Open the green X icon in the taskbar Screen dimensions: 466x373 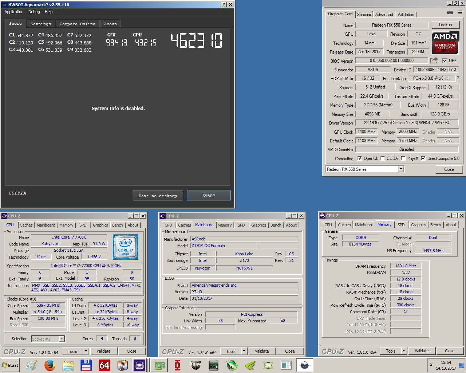[268, 365]
